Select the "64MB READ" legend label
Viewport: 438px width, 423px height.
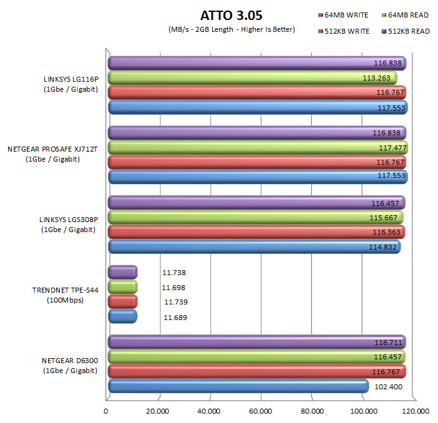tap(409, 15)
